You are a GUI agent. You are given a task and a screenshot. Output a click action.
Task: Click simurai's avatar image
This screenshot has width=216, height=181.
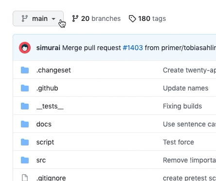pos(25,48)
